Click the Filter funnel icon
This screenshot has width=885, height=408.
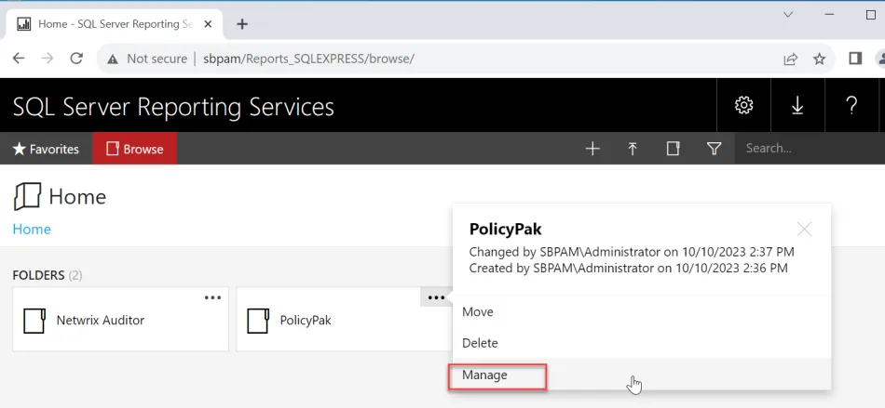(714, 149)
